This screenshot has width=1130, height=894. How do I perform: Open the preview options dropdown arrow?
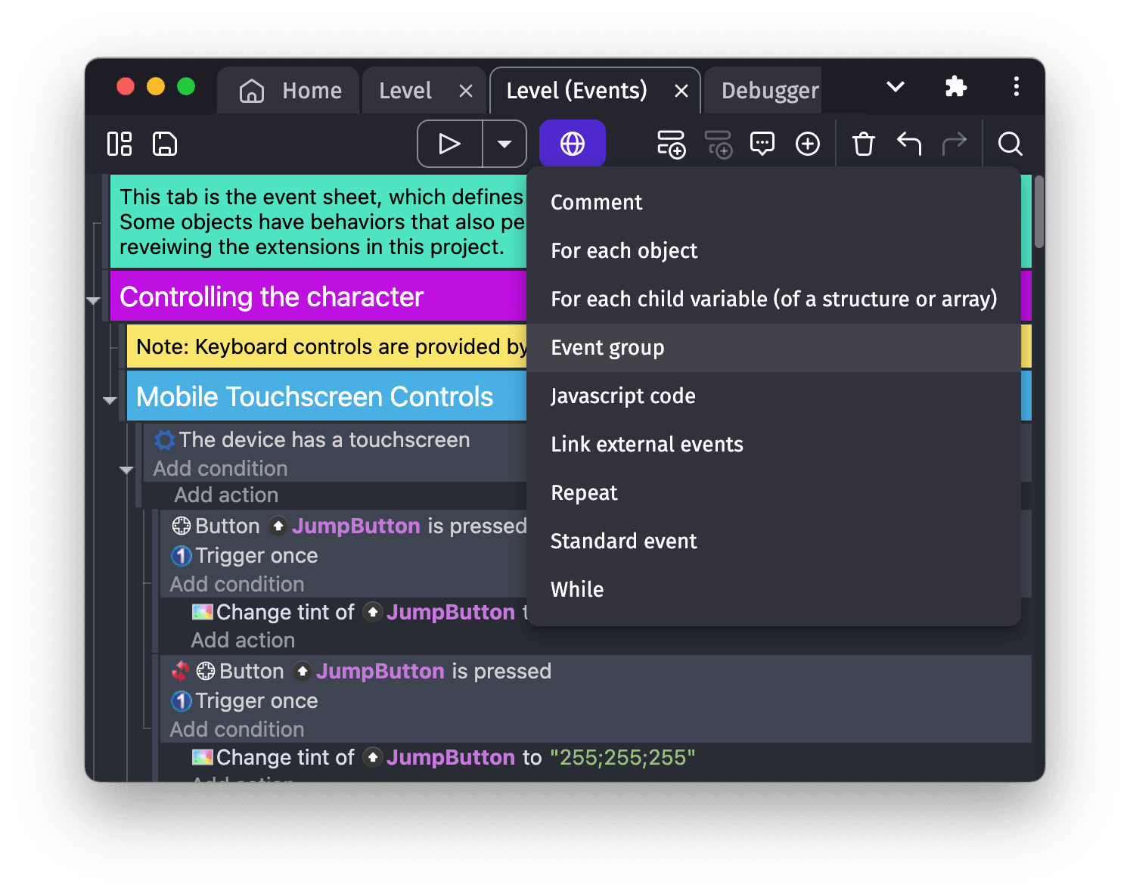pos(504,144)
